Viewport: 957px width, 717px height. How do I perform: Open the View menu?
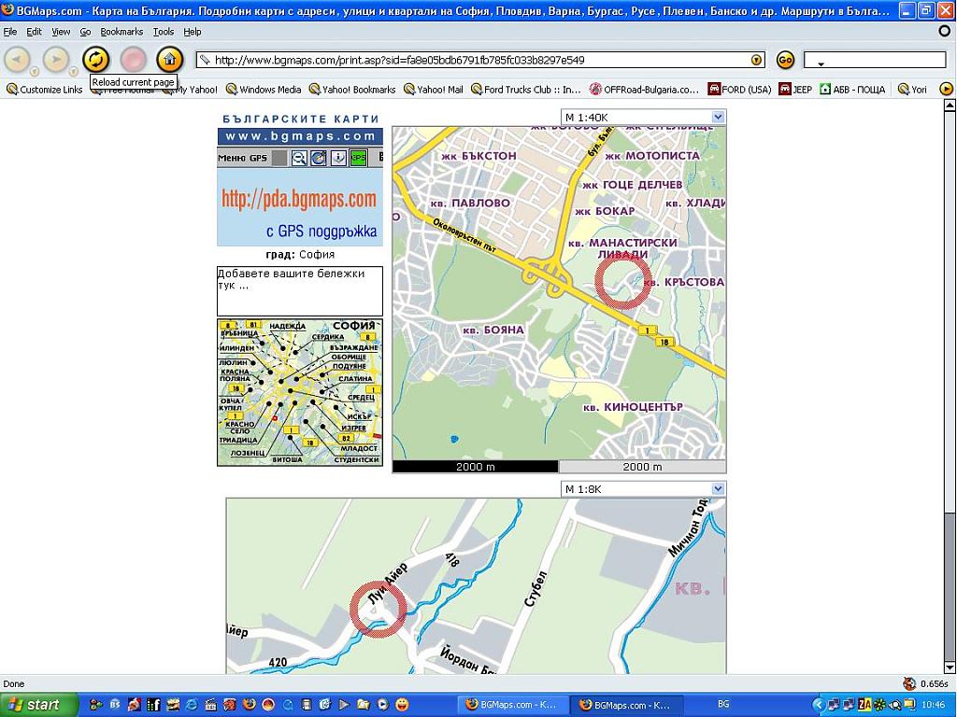pyautogui.click(x=61, y=32)
